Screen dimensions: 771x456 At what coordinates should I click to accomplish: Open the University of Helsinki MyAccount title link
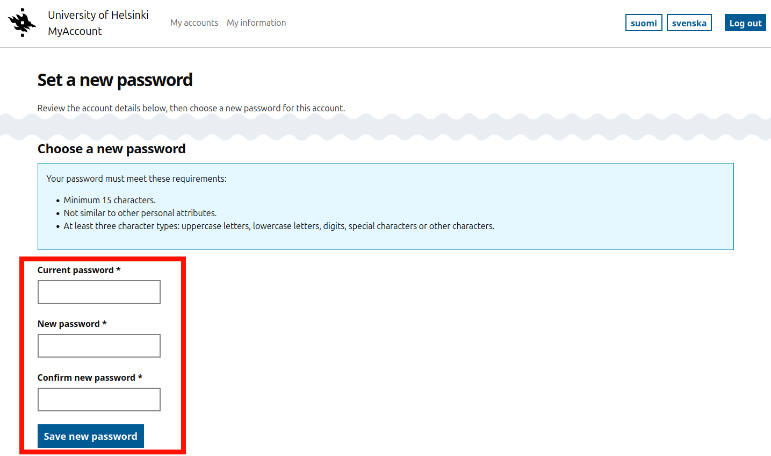click(98, 23)
